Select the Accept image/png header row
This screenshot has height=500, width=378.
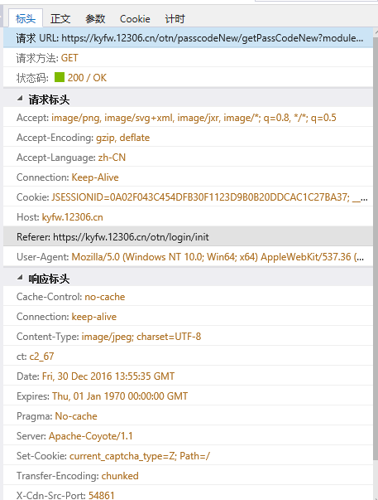pyautogui.click(x=188, y=118)
